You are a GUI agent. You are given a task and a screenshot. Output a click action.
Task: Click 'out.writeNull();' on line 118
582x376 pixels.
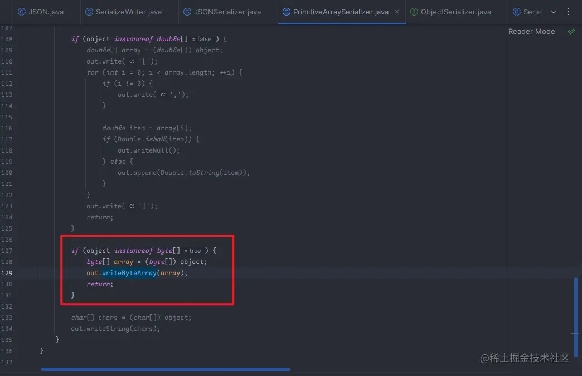point(148,150)
